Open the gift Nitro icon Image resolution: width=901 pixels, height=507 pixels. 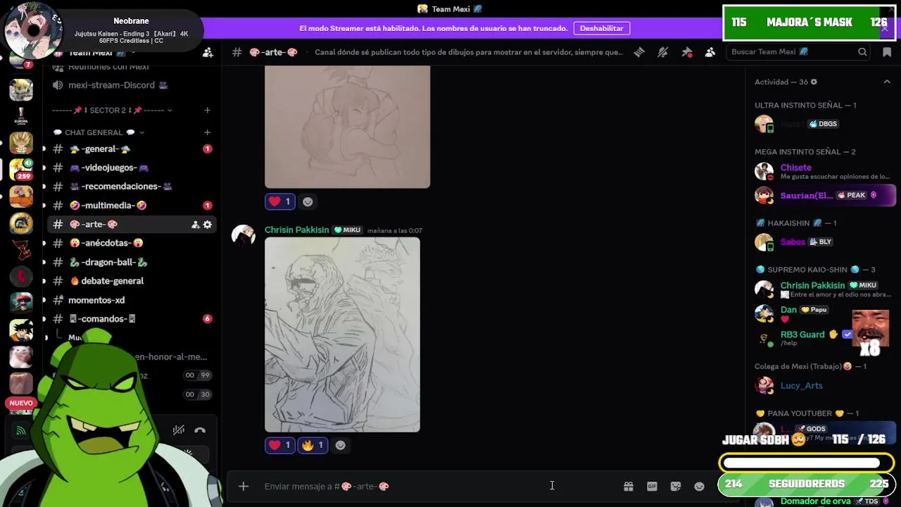click(x=629, y=486)
